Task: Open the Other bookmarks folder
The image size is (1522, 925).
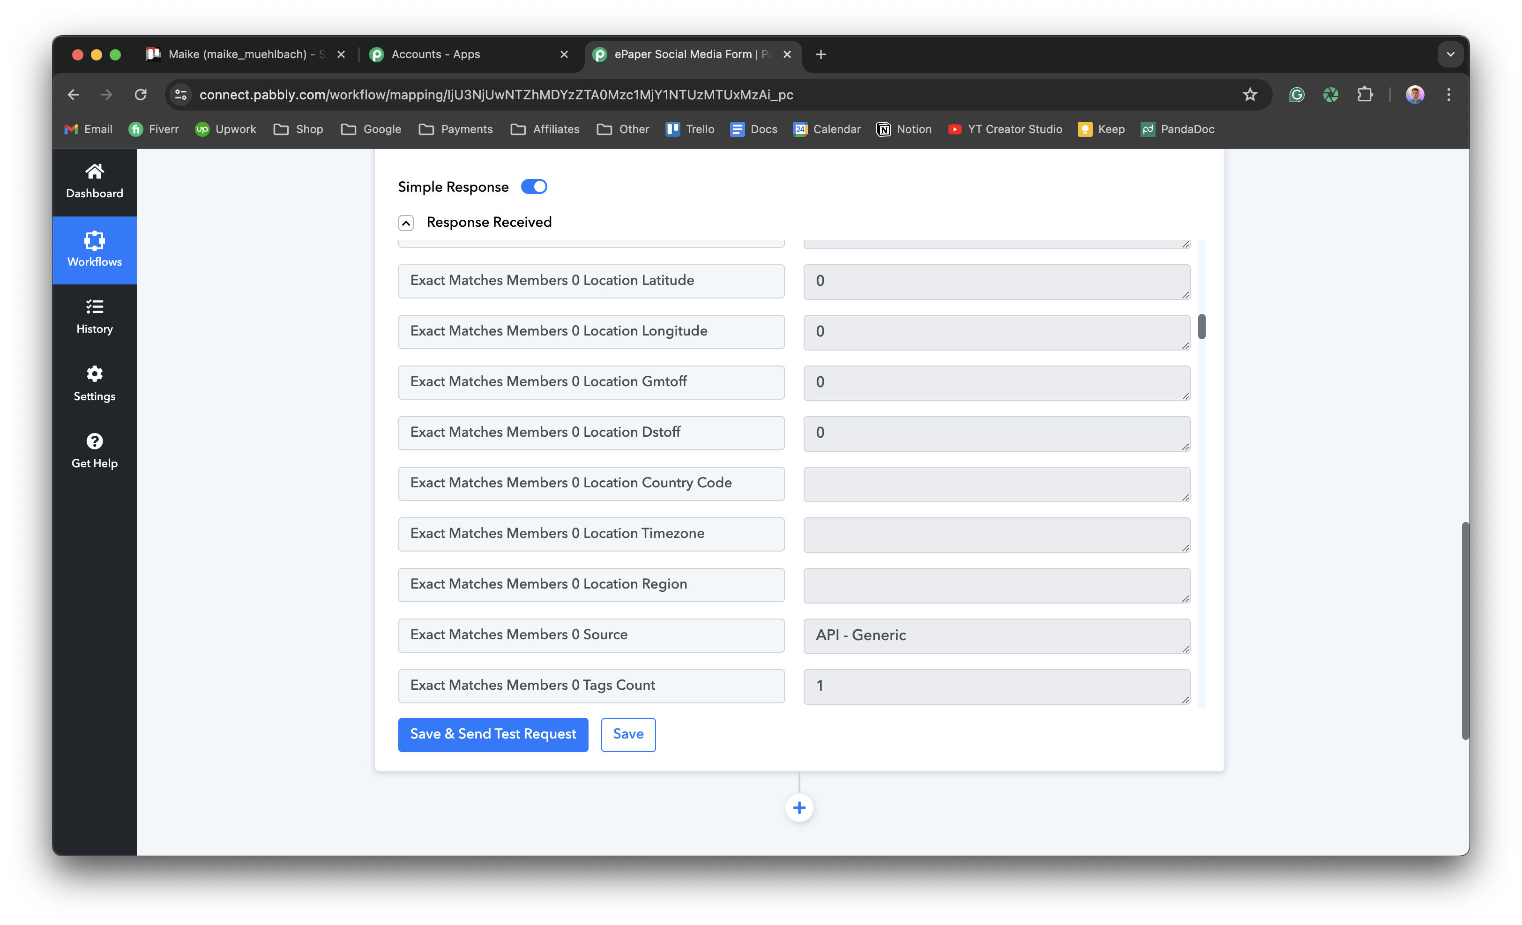Action: click(623, 129)
